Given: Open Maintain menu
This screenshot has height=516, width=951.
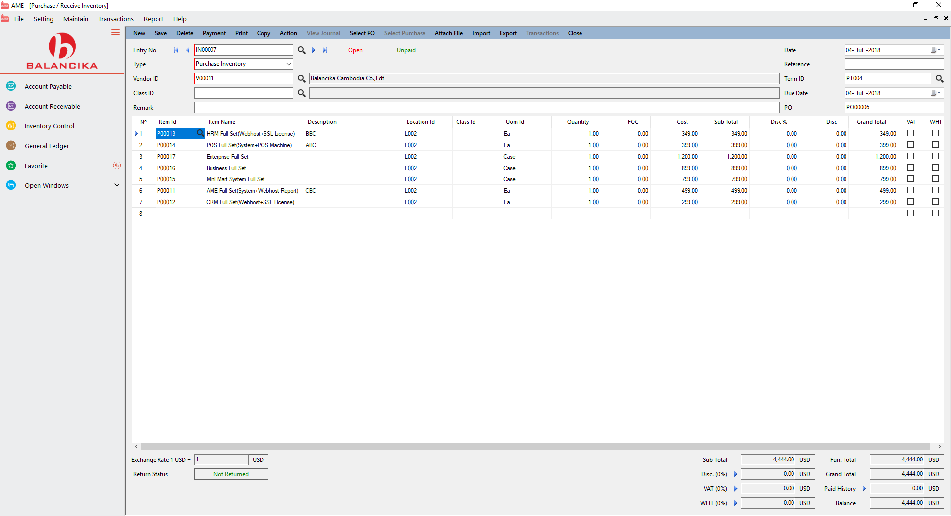Looking at the screenshot, I should [x=76, y=19].
